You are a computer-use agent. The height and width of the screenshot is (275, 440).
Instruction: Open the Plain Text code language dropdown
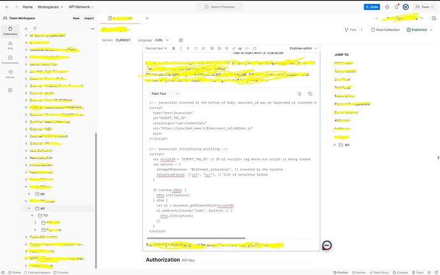point(165,94)
